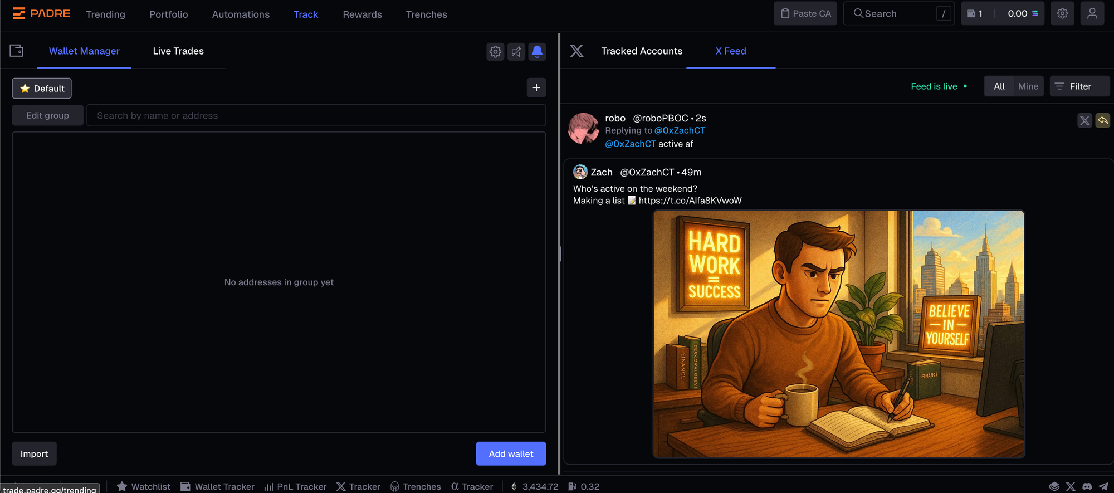Click the Add wallet button
The height and width of the screenshot is (493, 1114).
511,453
